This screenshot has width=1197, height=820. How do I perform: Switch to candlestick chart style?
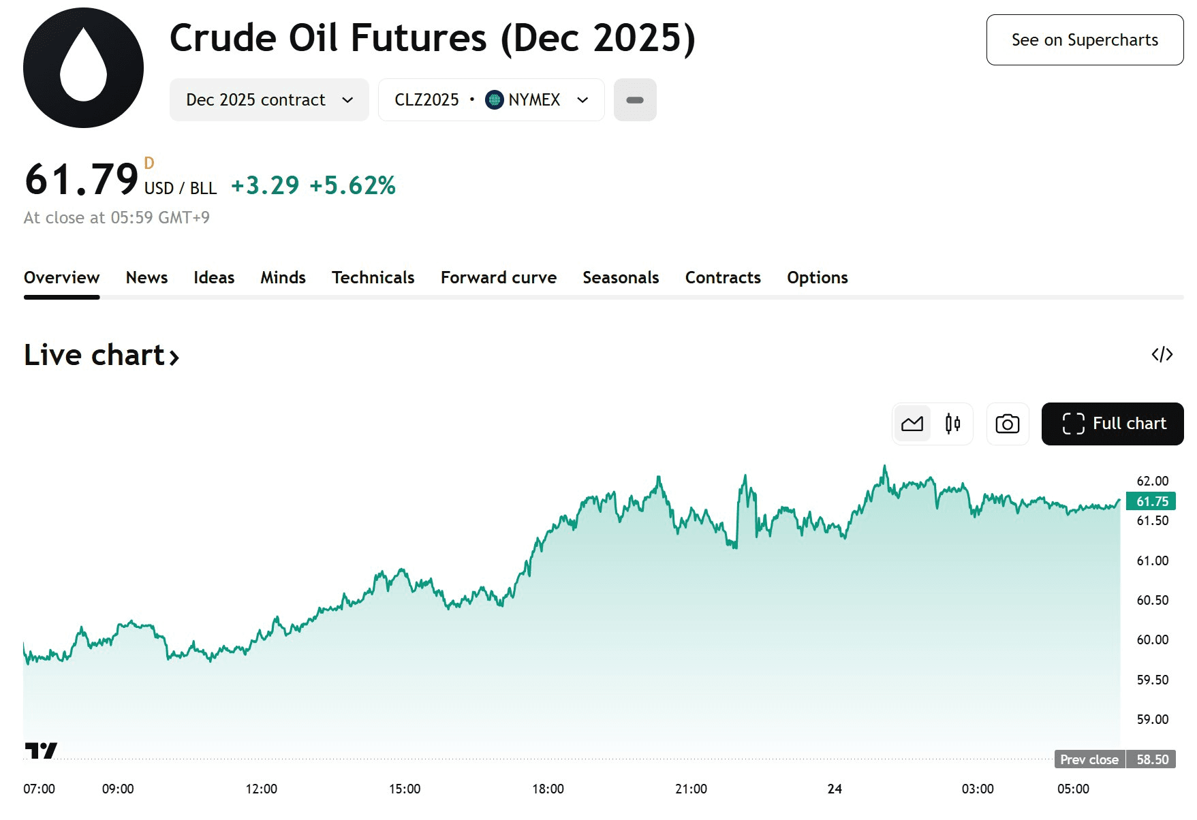coord(952,424)
